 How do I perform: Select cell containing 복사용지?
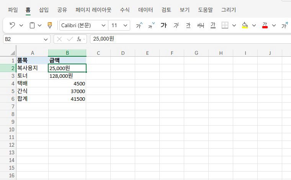(x=33, y=68)
